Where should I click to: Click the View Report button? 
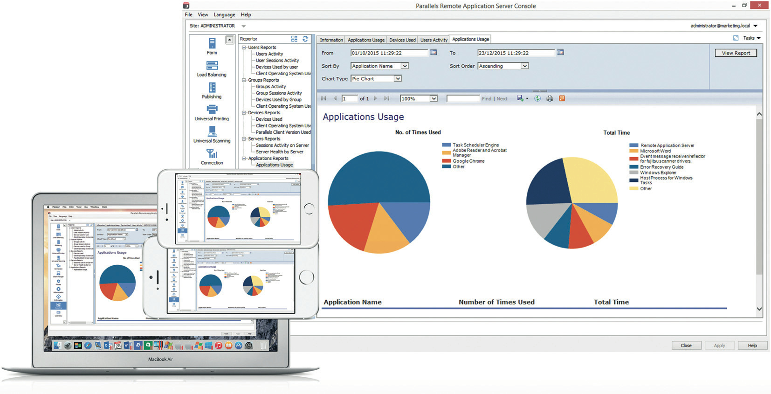click(x=736, y=53)
